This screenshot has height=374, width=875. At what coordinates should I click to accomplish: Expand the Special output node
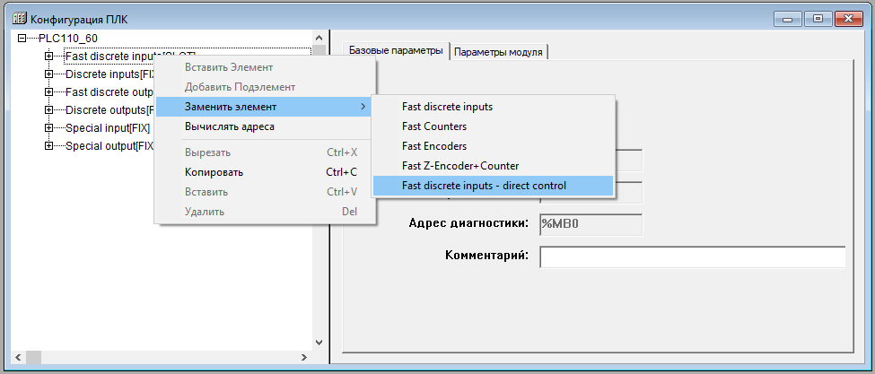coord(48,146)
